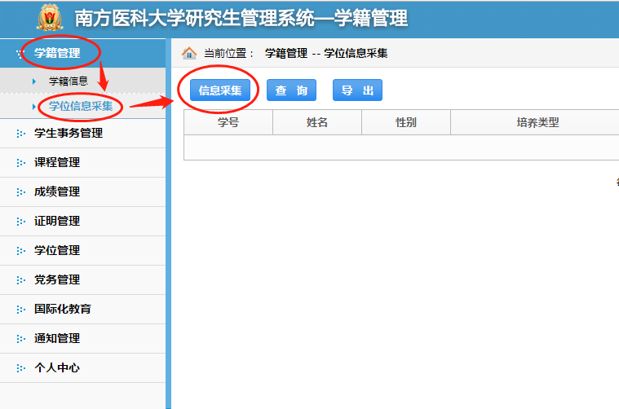
Task: Click the 查询 button
Action: 291,90
